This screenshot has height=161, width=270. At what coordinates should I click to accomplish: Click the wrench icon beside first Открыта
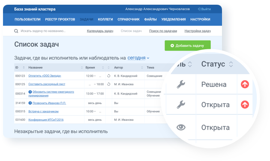(181, 104)
